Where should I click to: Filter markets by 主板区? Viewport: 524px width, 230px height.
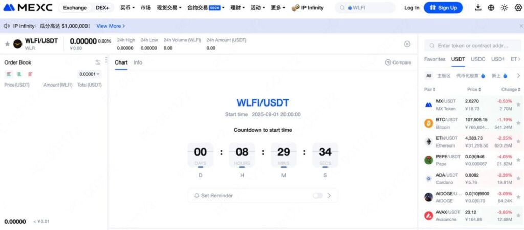point(444,76)
